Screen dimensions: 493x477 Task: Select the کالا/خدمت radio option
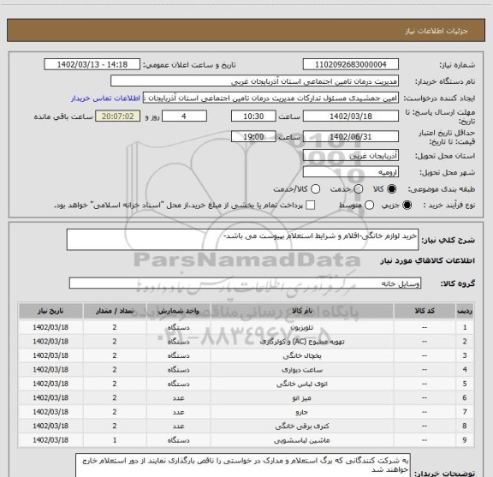point(315,188)
